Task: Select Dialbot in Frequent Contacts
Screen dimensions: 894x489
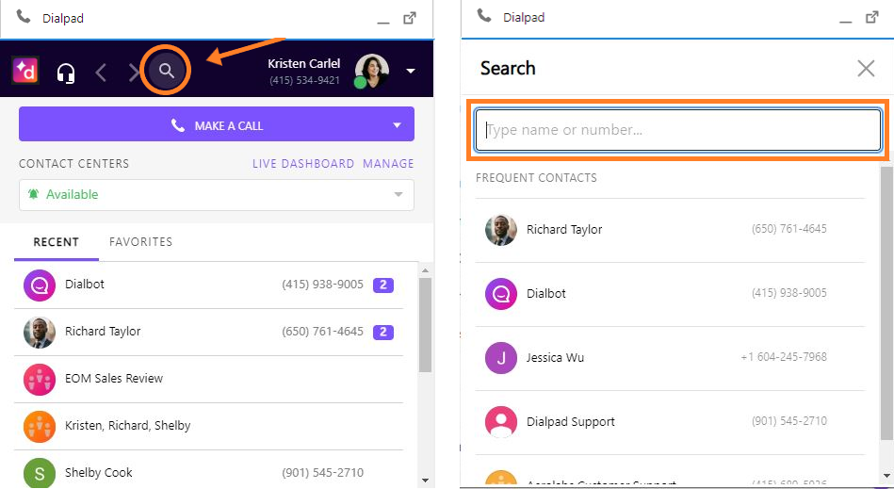Action: (x=670, y=294)
